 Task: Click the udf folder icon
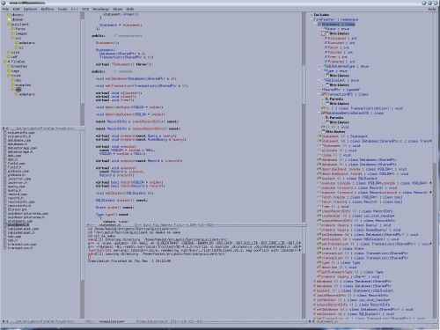[x=9, y=57]
